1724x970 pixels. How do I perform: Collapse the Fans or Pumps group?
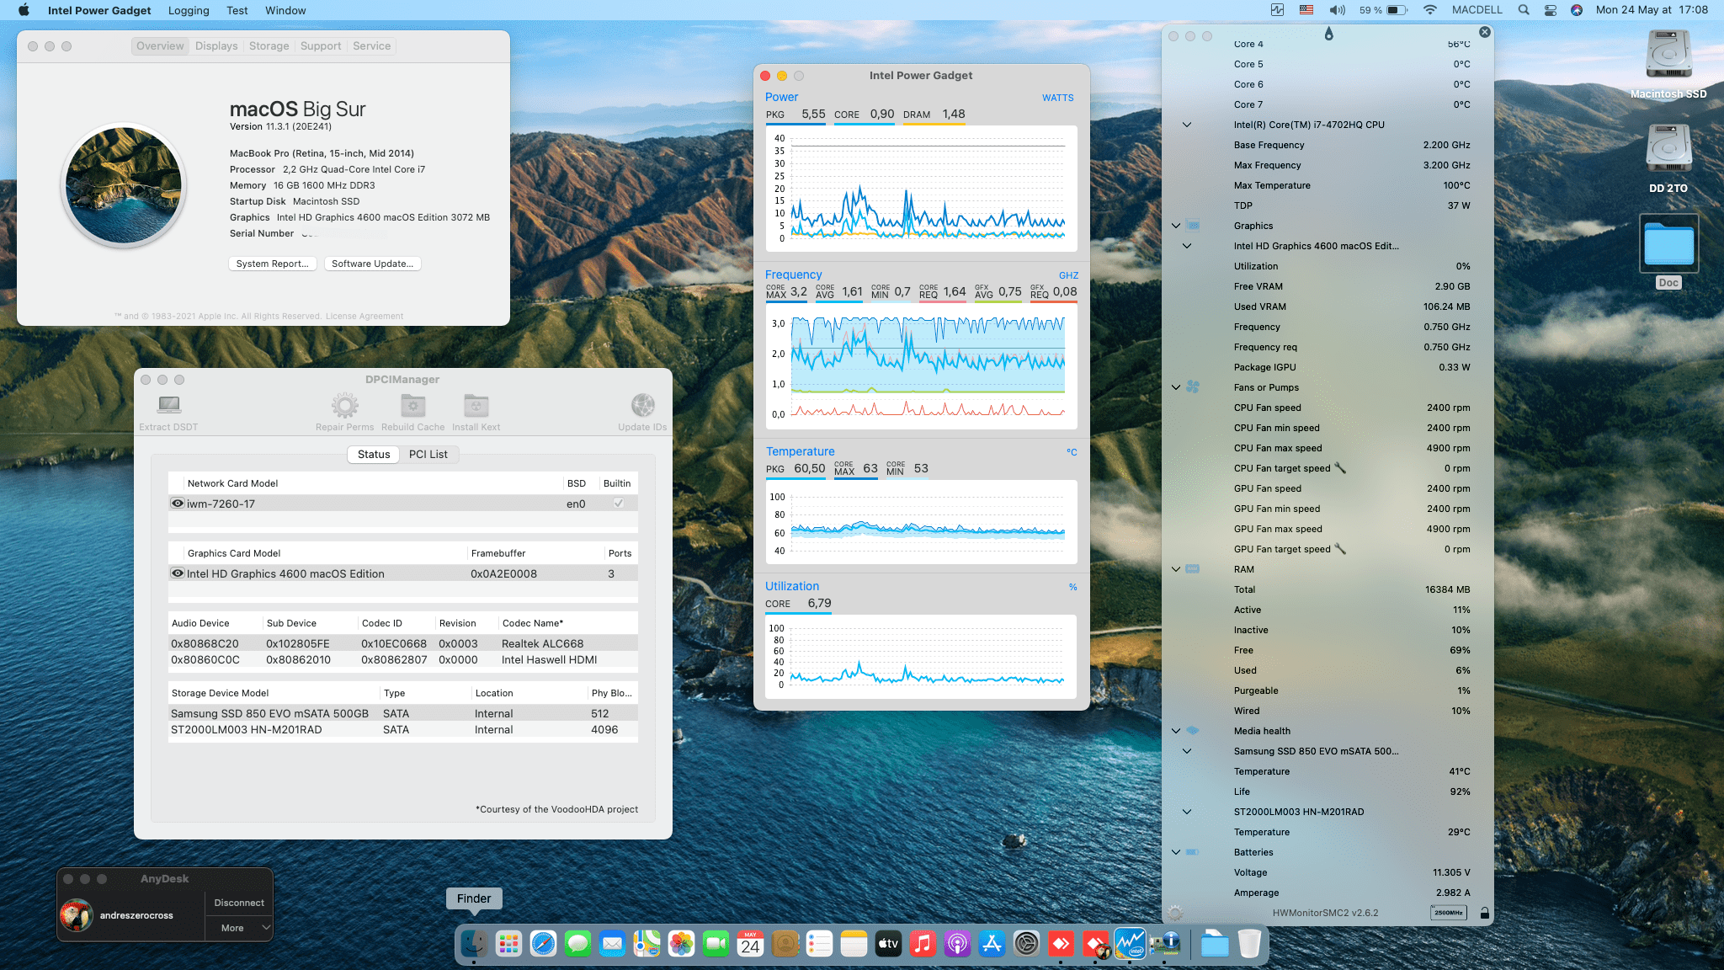point(1176,387)
